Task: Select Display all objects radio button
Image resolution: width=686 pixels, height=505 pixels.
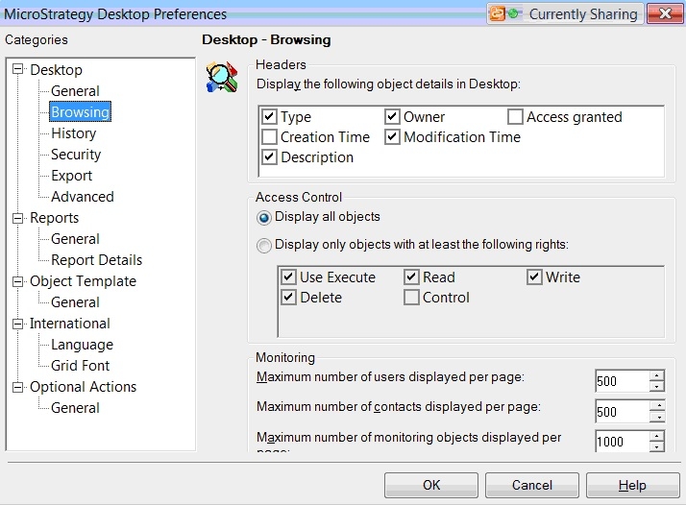Action: (x=264, y=217)
